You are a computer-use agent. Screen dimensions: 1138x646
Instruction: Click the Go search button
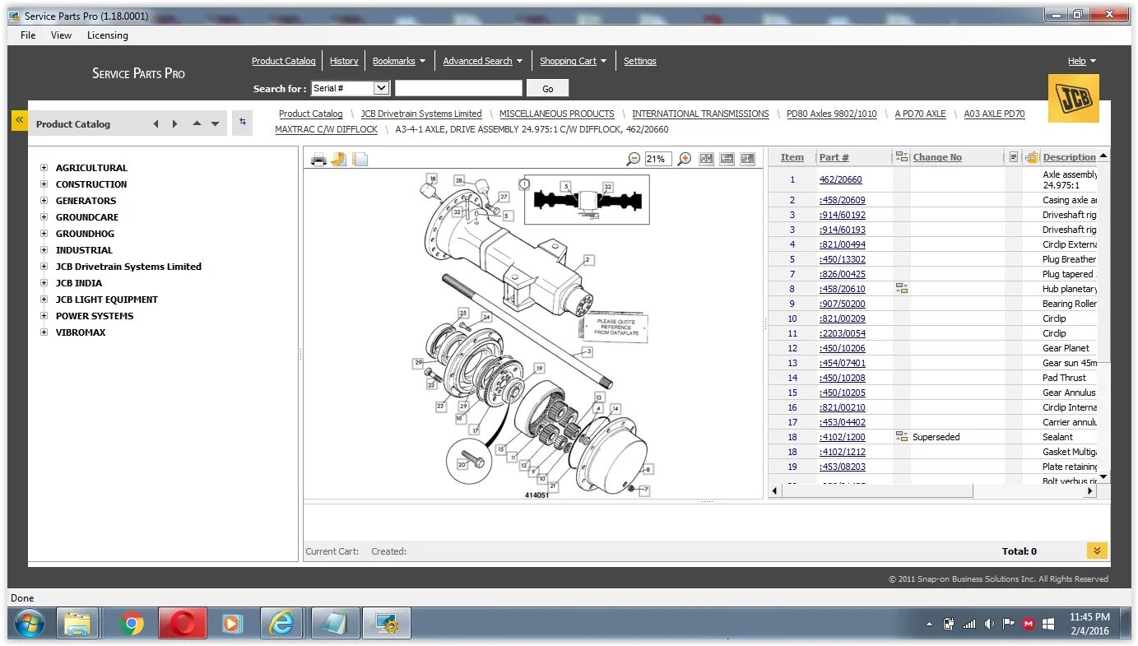[548, 88]
